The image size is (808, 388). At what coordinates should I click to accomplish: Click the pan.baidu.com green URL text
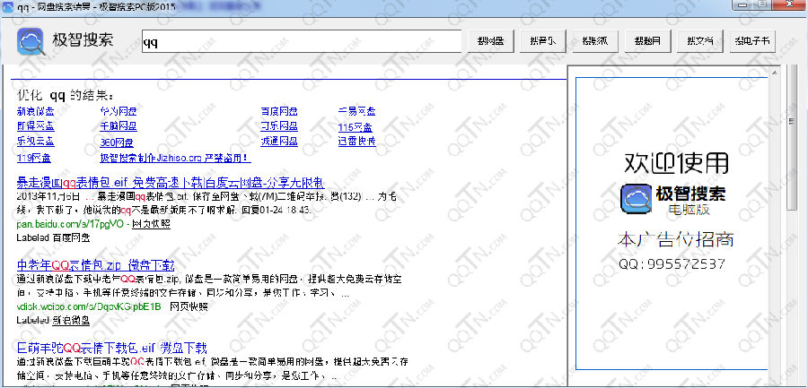(70, 224)
